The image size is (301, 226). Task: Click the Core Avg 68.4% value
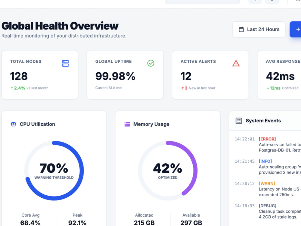tap(30, 223)
